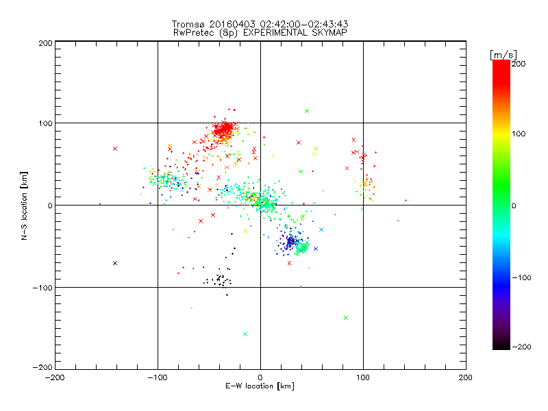Click the '[m/s]' unit label above the color bar
Screen dimensions: 548x411
[503, 55]
